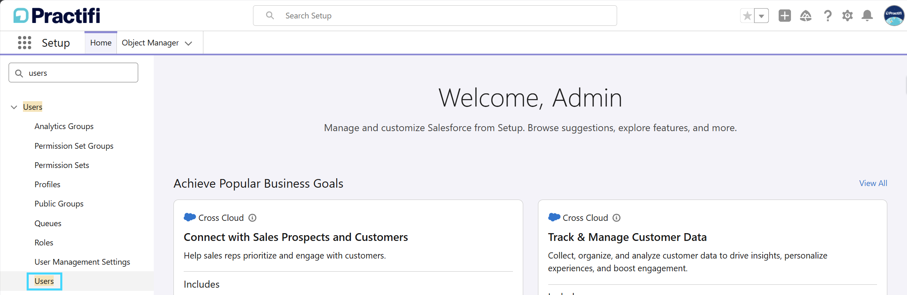The width and height of the screenshot is (907, 295).
Task: Open the global actions plus icon
Action: click(x=784, y=16)
